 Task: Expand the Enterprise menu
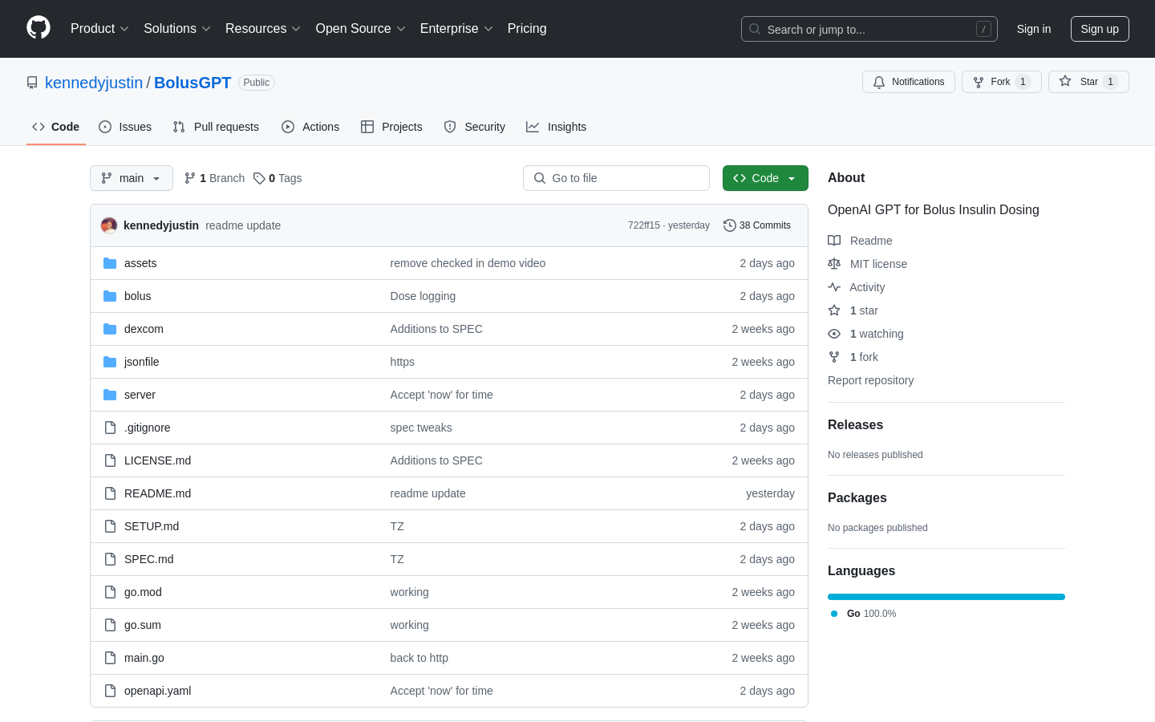click(456, 28)
